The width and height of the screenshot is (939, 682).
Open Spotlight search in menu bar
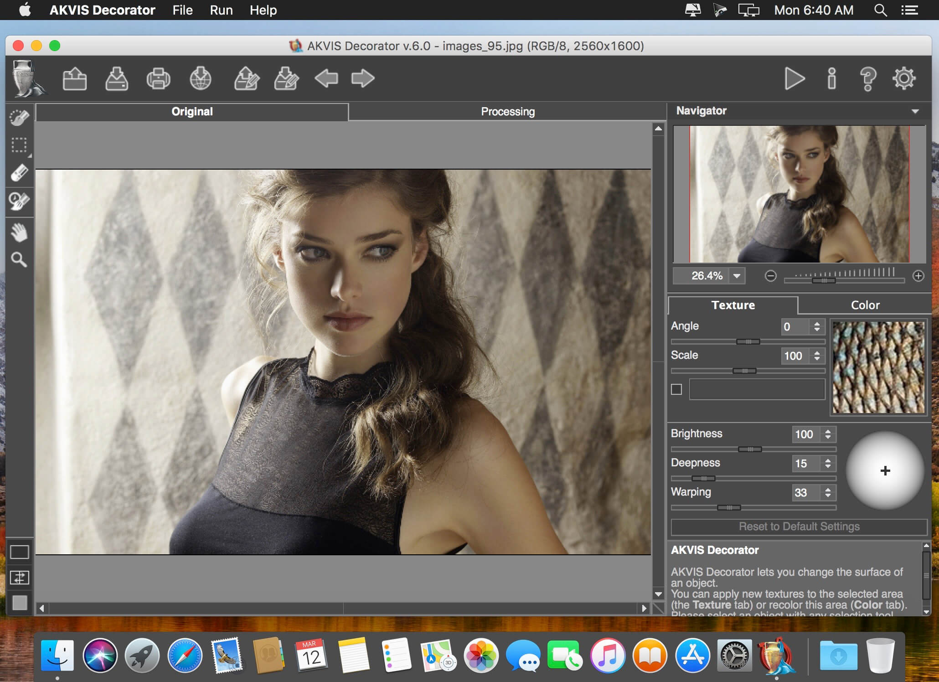(x=880, y=10)
